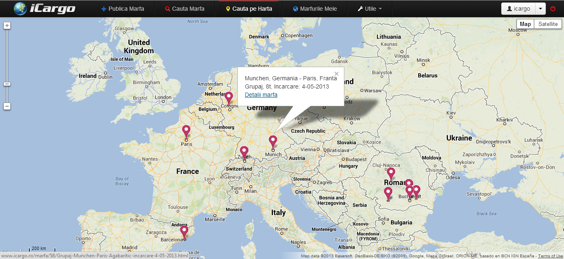Open the Marfurile Mele section

click(315, 9)
